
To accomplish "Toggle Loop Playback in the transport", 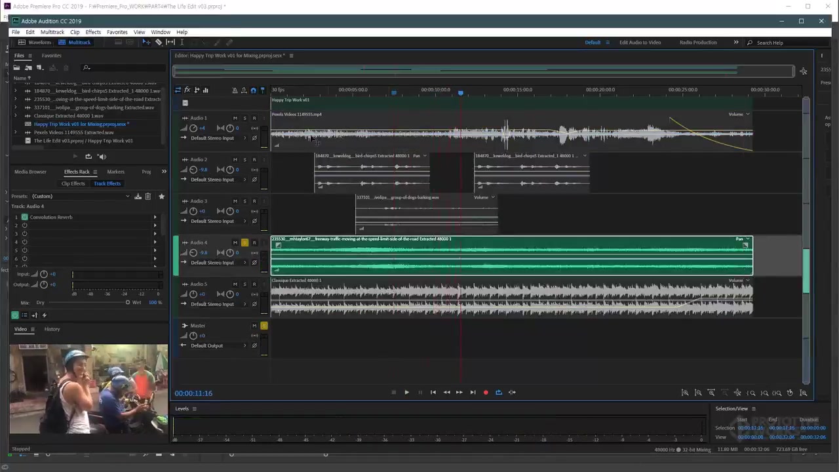I will (x=499, y=393).
